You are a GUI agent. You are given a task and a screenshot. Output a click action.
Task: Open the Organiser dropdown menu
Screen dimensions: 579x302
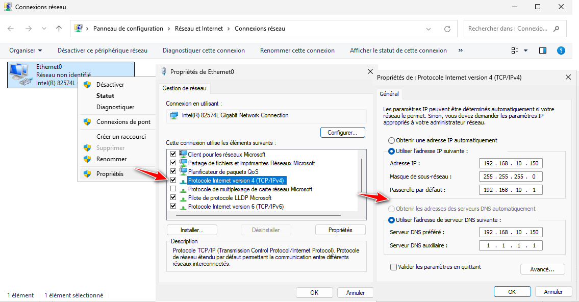coord(26,51)
